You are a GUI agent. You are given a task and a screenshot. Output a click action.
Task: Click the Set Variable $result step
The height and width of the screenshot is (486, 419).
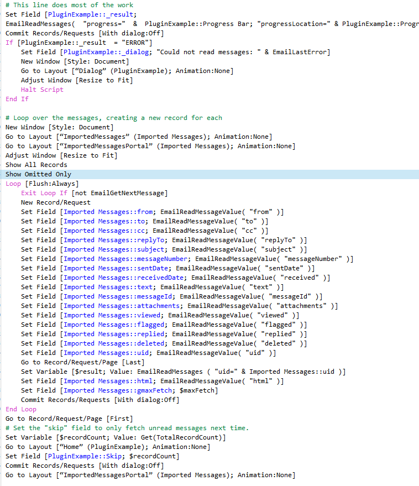[183, 372]
